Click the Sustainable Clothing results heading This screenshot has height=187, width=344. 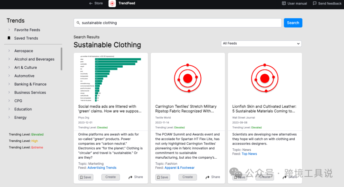(x=107, y=45)
